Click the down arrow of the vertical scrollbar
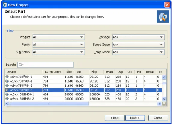The height and width of the screenshot is (125, 172). [x=164, y=99]
